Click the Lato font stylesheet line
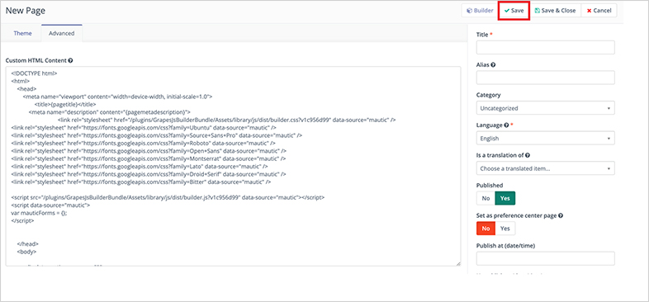The height and width of the screenshot is (302, 649). tap(140, 167)
